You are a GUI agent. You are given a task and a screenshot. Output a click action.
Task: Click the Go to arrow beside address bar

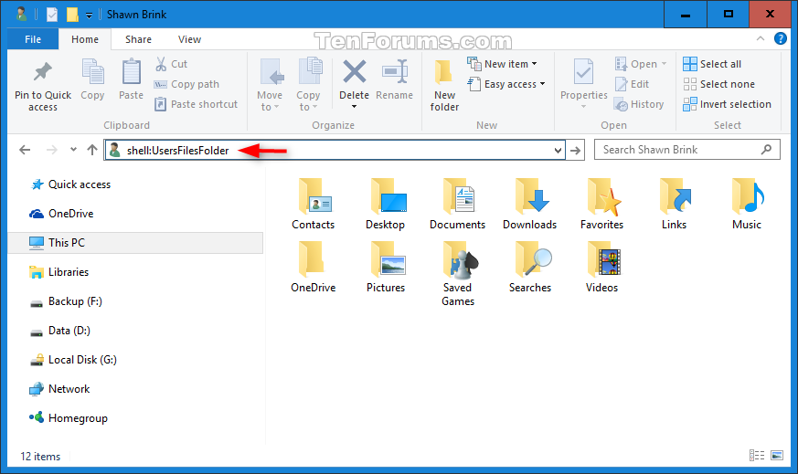coord(575,150)
